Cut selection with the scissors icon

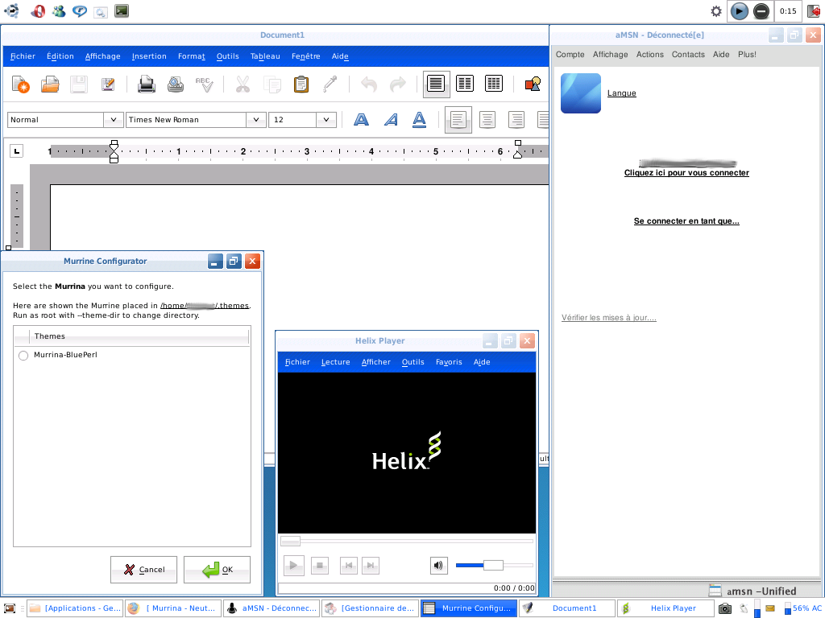(x=243, y=84)
